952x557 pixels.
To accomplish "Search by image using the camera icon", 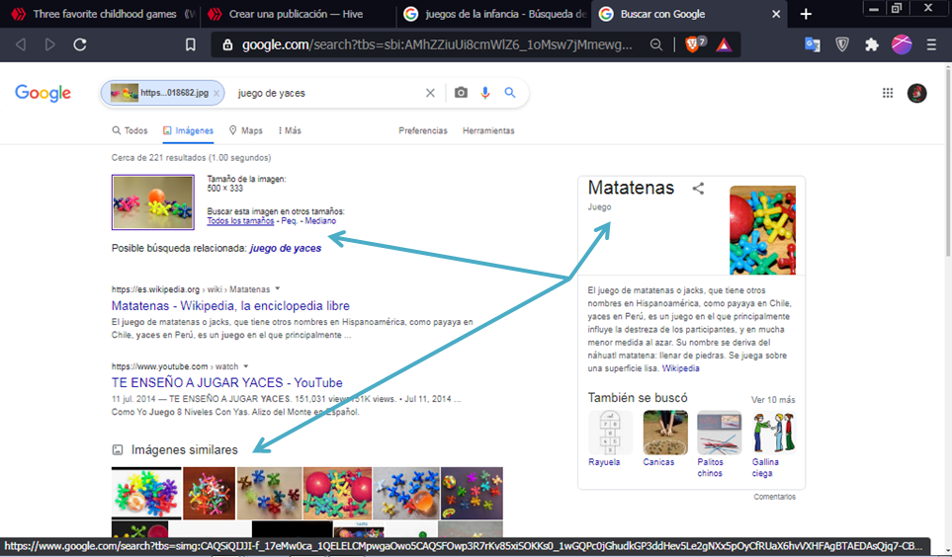I will (461, 93).
